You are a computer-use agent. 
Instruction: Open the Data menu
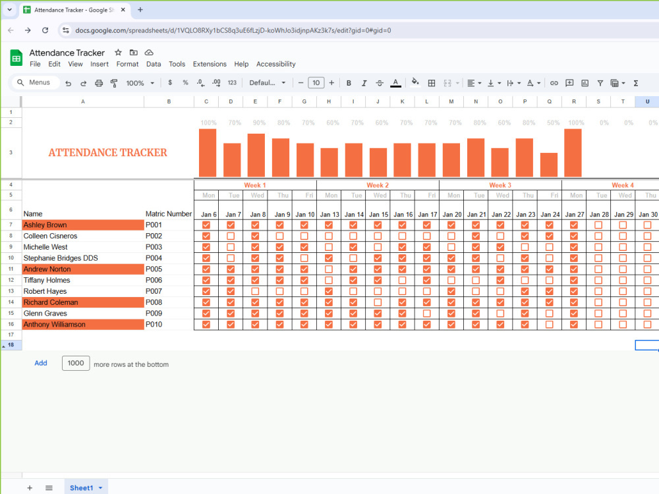coord(154,64)
